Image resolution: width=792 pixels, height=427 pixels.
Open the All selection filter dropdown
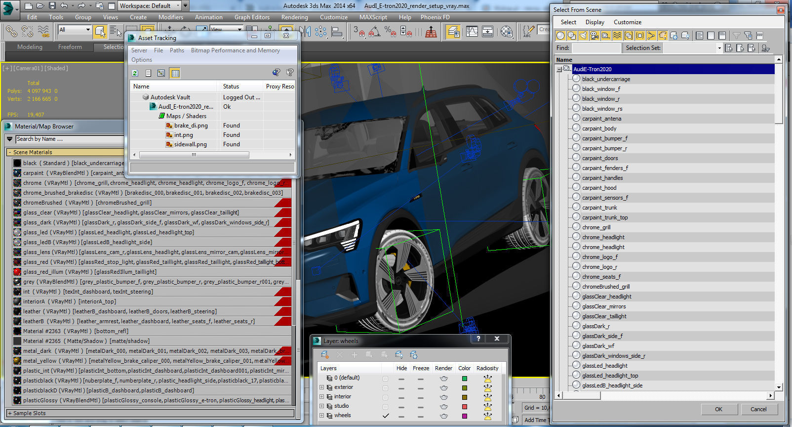75,30
